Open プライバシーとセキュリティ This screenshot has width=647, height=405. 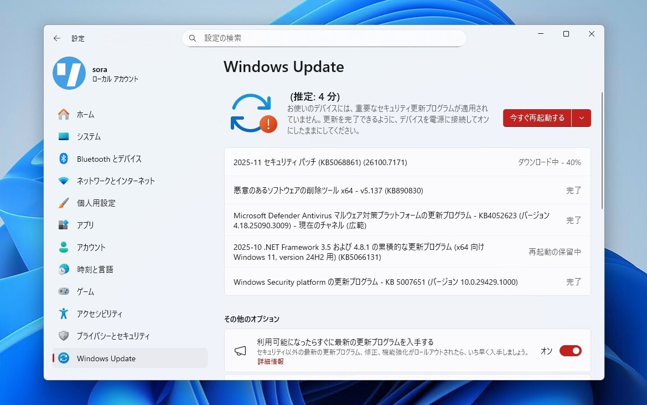click(130, 336)
